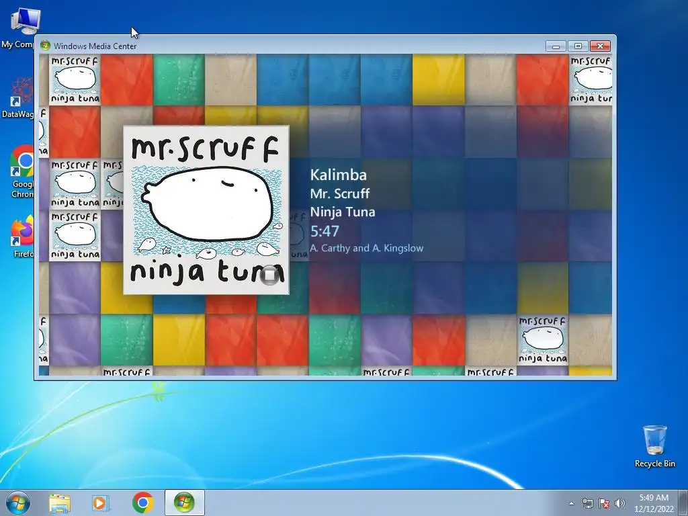Screen dimensions: 688x516
Task: Click the volume speaker tray icon
Action: click(x=620, y=503)
